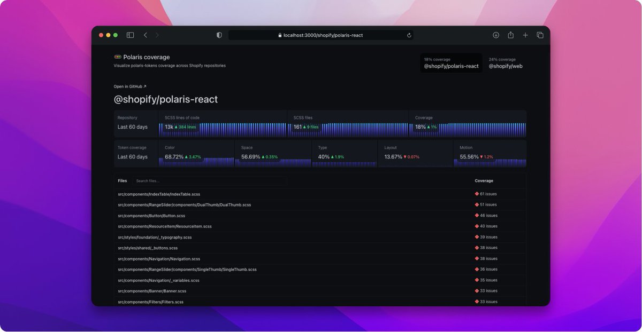The image size is (642, 332).
Task: Switch to the @shopify/web 24% coverage tab
Action: coord(506,63)
